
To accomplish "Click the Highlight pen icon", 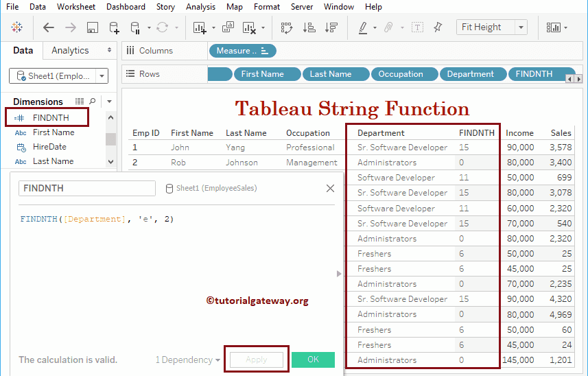I will (363, 27).
